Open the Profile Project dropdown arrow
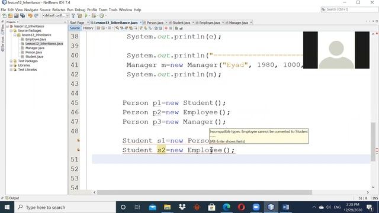Screen dimensions: 379x213 105,16
